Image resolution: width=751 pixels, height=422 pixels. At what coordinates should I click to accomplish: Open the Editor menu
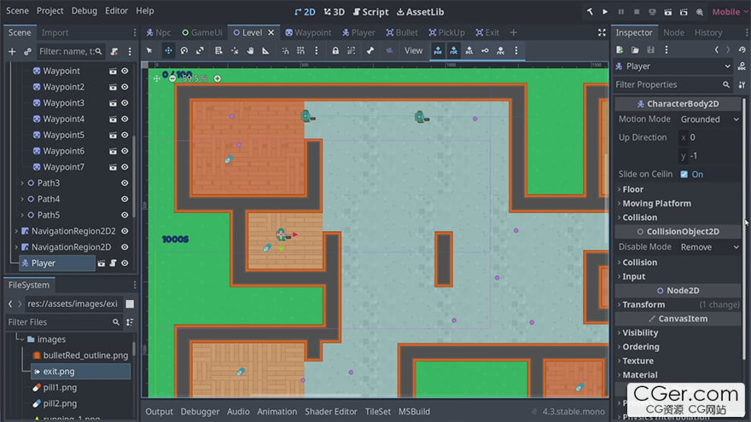point(116,10)
